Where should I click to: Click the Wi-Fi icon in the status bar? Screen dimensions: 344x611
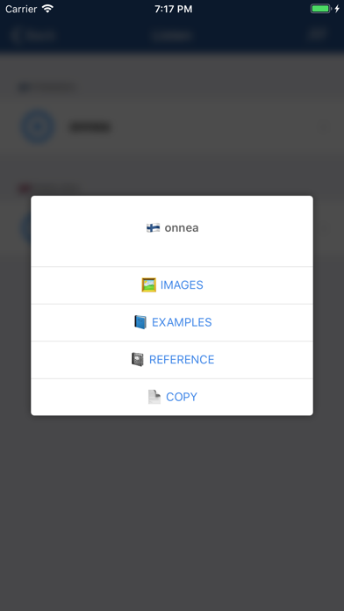click(x=47, y=9)
